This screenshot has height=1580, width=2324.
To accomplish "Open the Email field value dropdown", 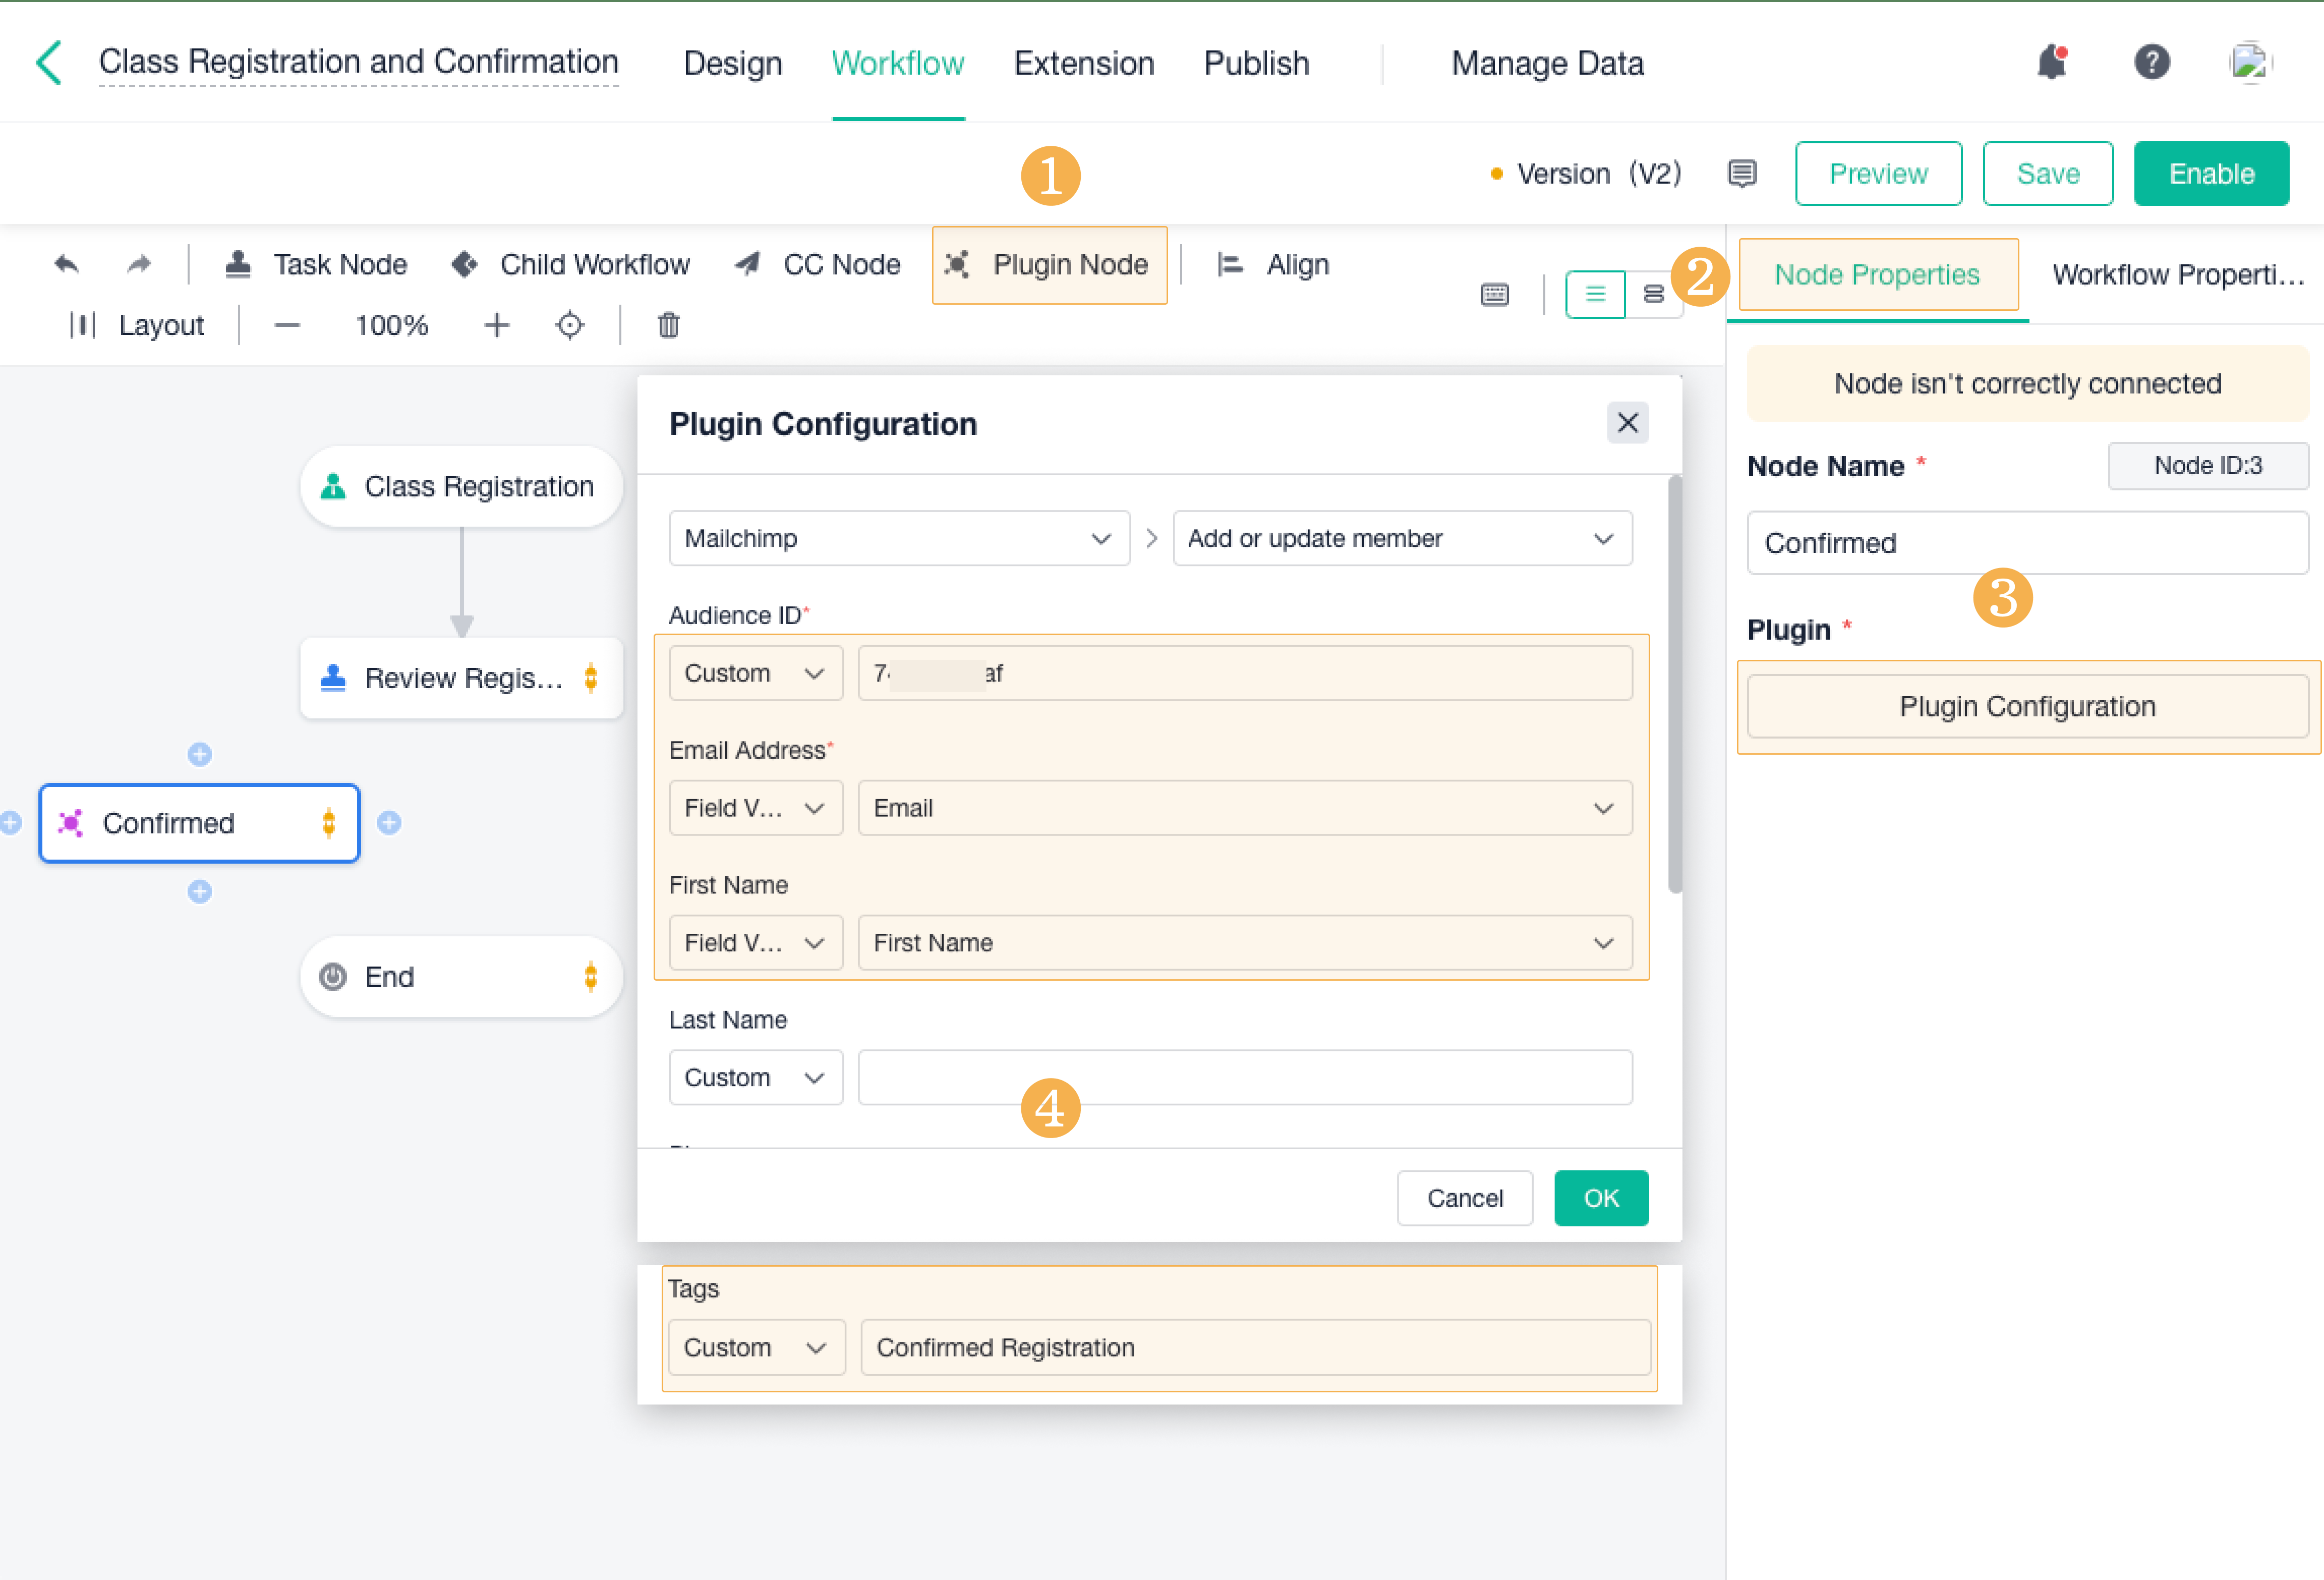I will (x=1244, y=808).
